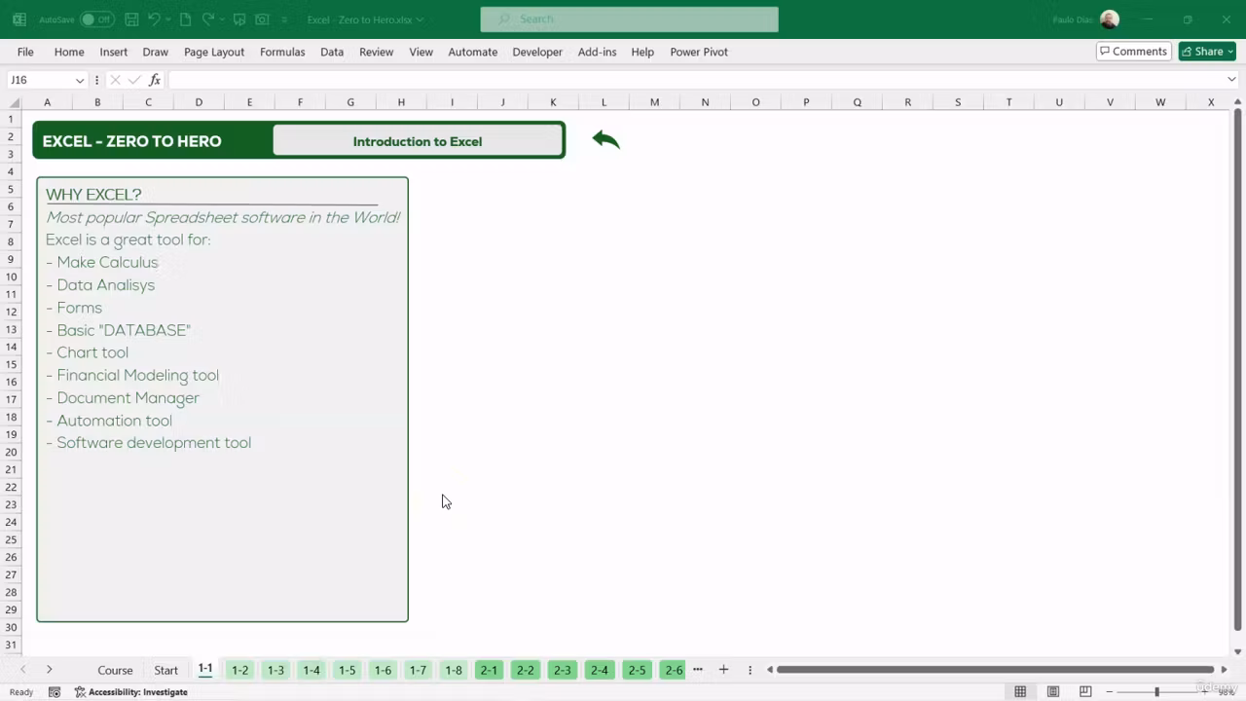
Task: Click the Redo icon
Action: [x=206, y=18]
